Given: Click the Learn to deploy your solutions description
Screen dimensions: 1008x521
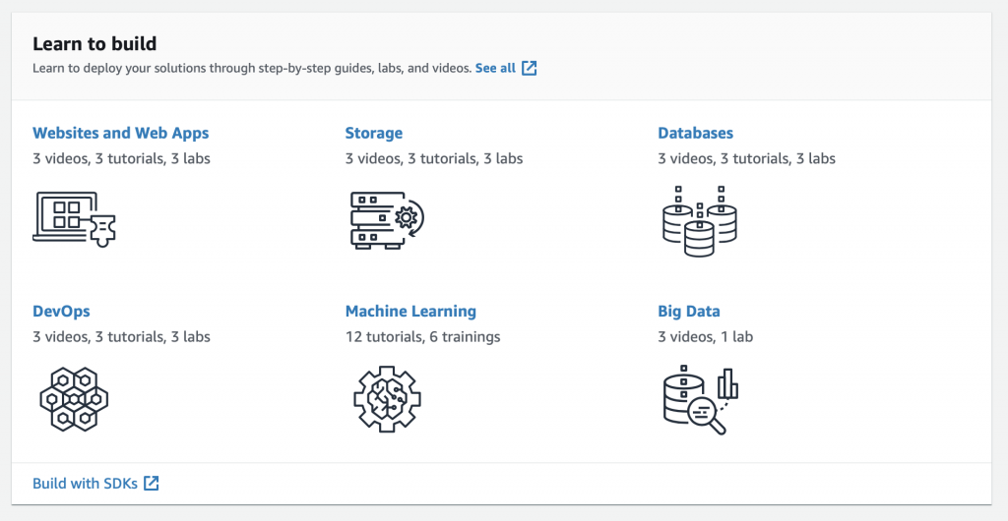Looking at the screenshot, I should point(253,68).
